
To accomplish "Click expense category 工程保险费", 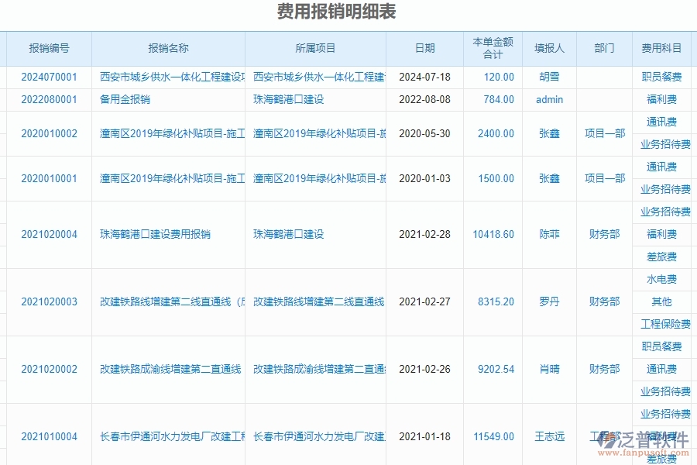I will click(664, 325).
